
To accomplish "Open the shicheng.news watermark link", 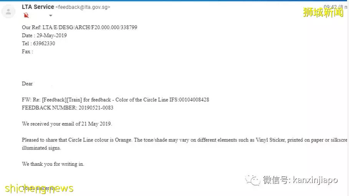I will click(39, 188).
